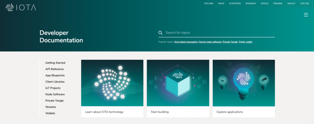Viewport: 314px width, 124px height.
Task: Click the Developer Documentation heading
Action: point(61,36)
